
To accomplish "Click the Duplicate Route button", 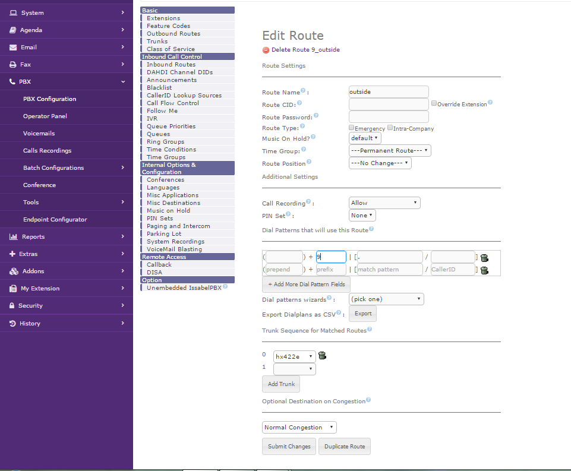I will click(x=344, y=446).
